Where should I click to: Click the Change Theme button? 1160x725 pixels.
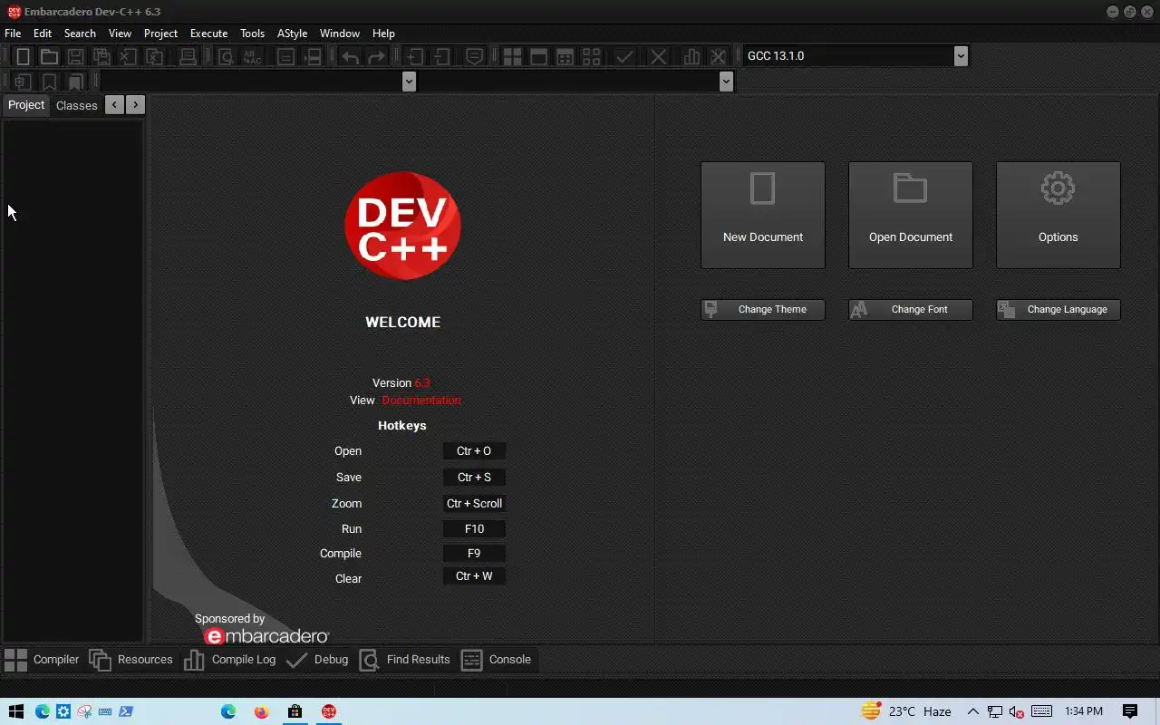tap(763, 310)
